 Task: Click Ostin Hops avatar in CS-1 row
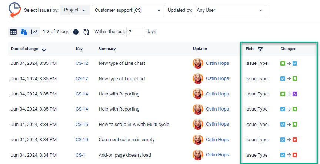[198, 155]
